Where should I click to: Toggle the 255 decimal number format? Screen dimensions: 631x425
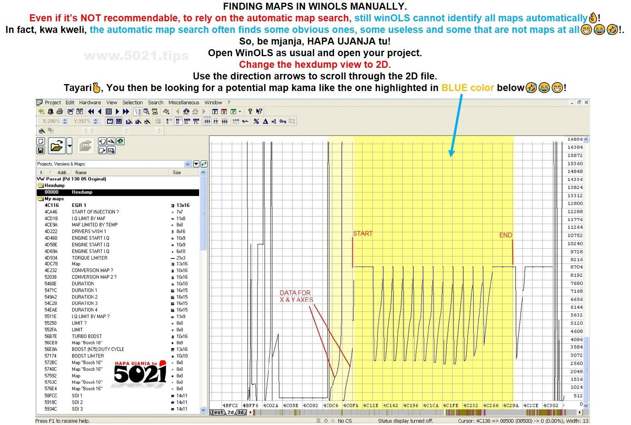207,121
